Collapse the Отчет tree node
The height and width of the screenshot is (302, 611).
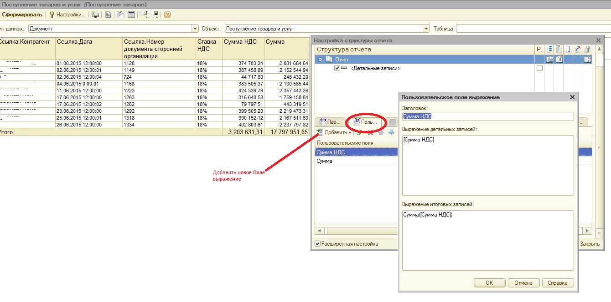pyautogui.click(x=321, y=60)
